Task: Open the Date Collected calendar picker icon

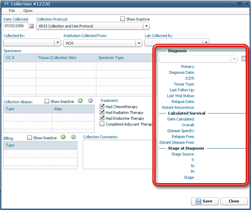Action: click(32, 26)
